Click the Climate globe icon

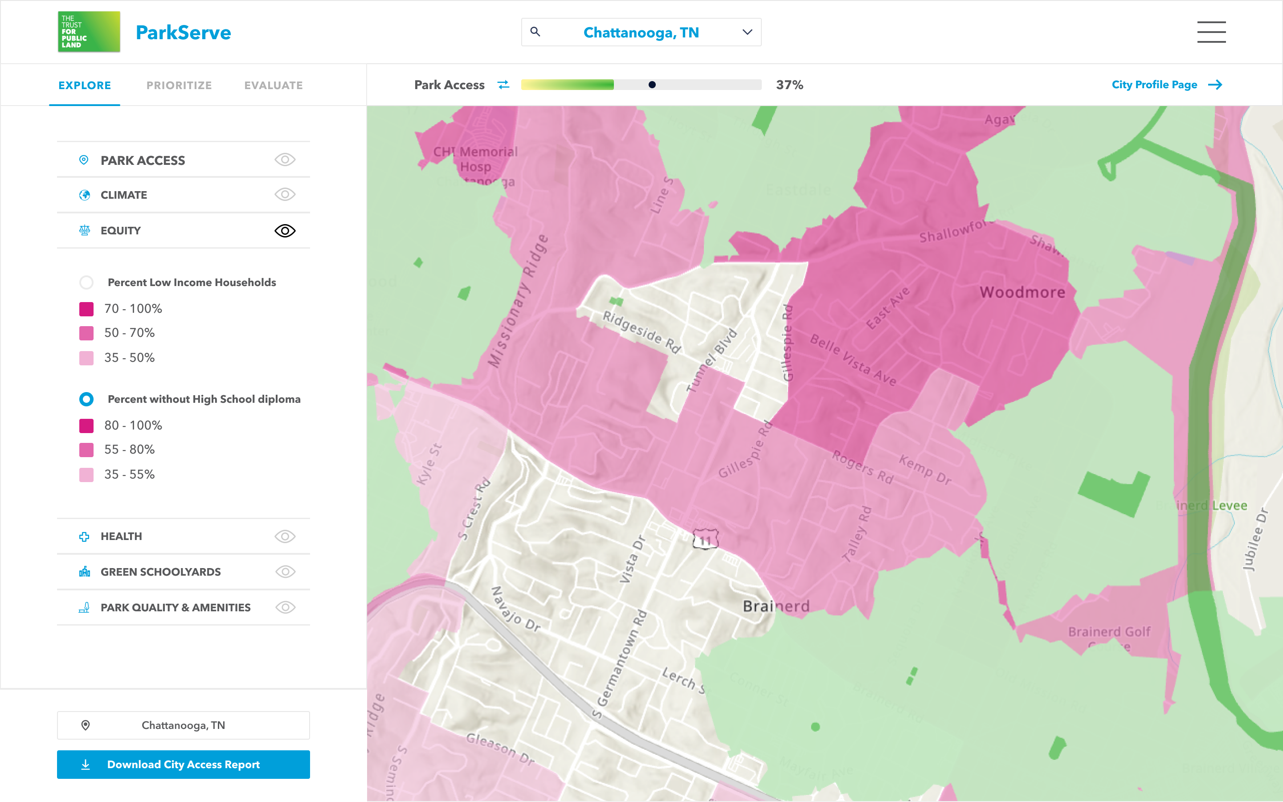coord(85,195)
